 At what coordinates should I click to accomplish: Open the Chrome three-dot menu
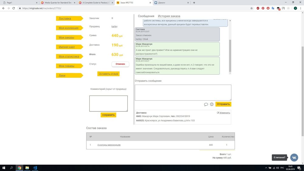[300, 8]
